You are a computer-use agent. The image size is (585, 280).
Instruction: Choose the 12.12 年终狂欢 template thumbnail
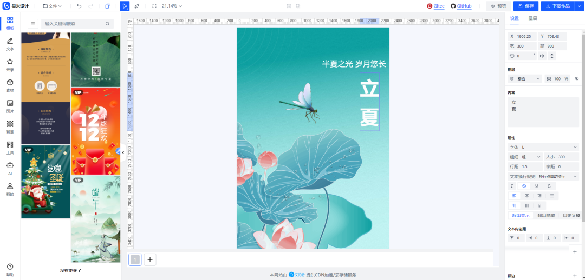(x=96, y=131)
